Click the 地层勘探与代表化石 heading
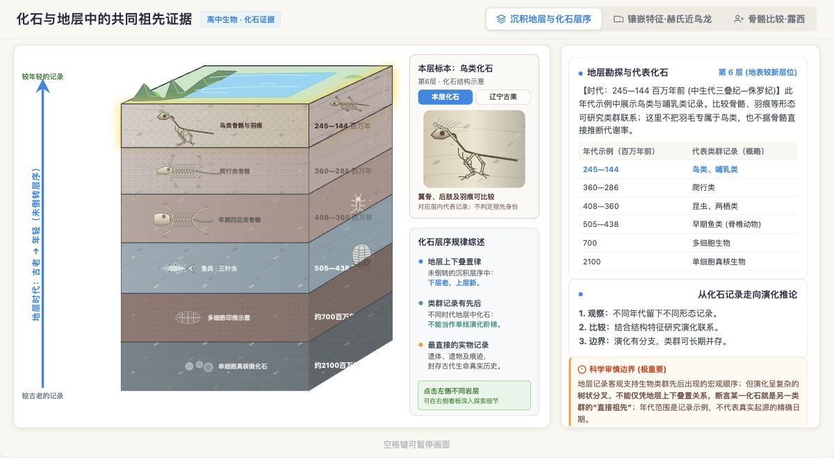The height and width of the screenshot is (458, 834). [x=628, y=72]
